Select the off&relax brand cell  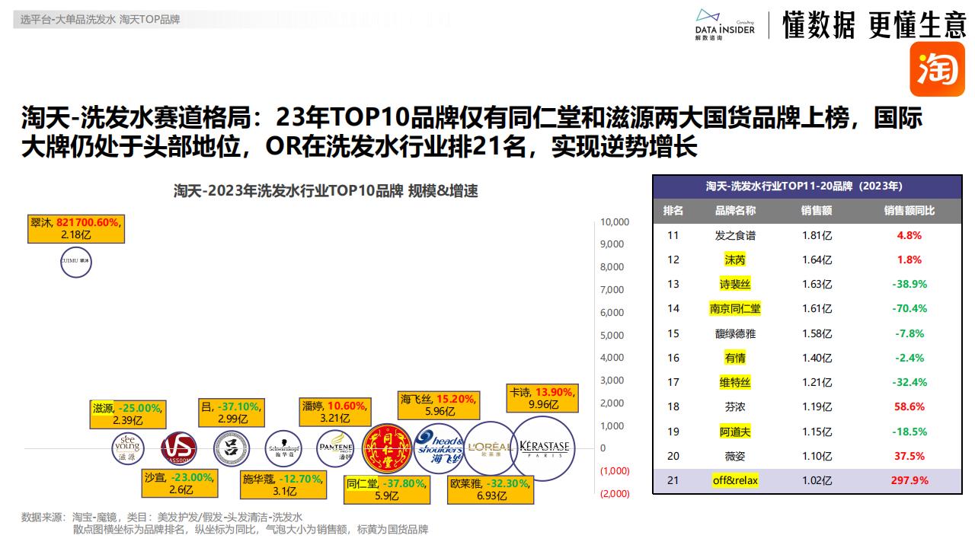point(735,480)
